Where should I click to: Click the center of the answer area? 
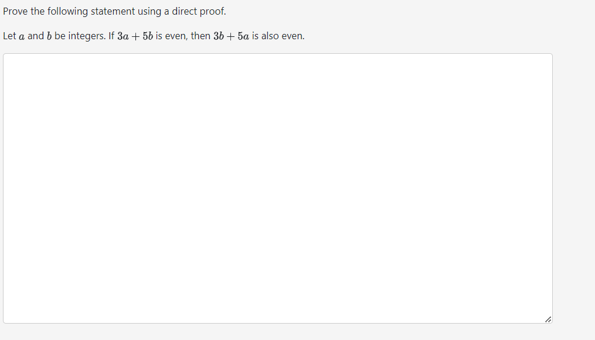click(278, 188)
